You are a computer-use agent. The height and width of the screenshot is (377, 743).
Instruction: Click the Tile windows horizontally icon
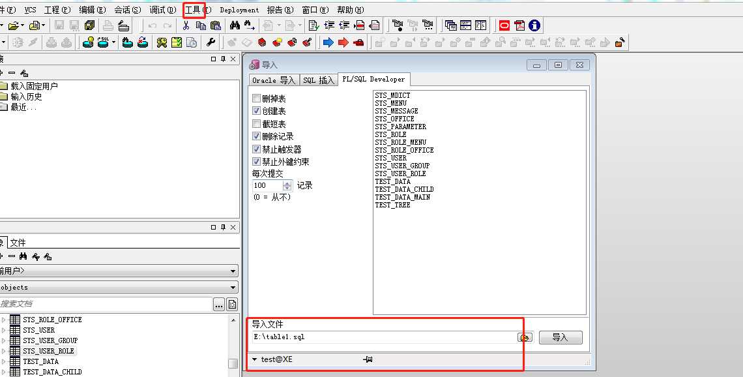[466, 25]
